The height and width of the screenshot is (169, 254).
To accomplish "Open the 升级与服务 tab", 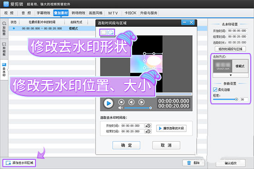I will pos(149,13).
